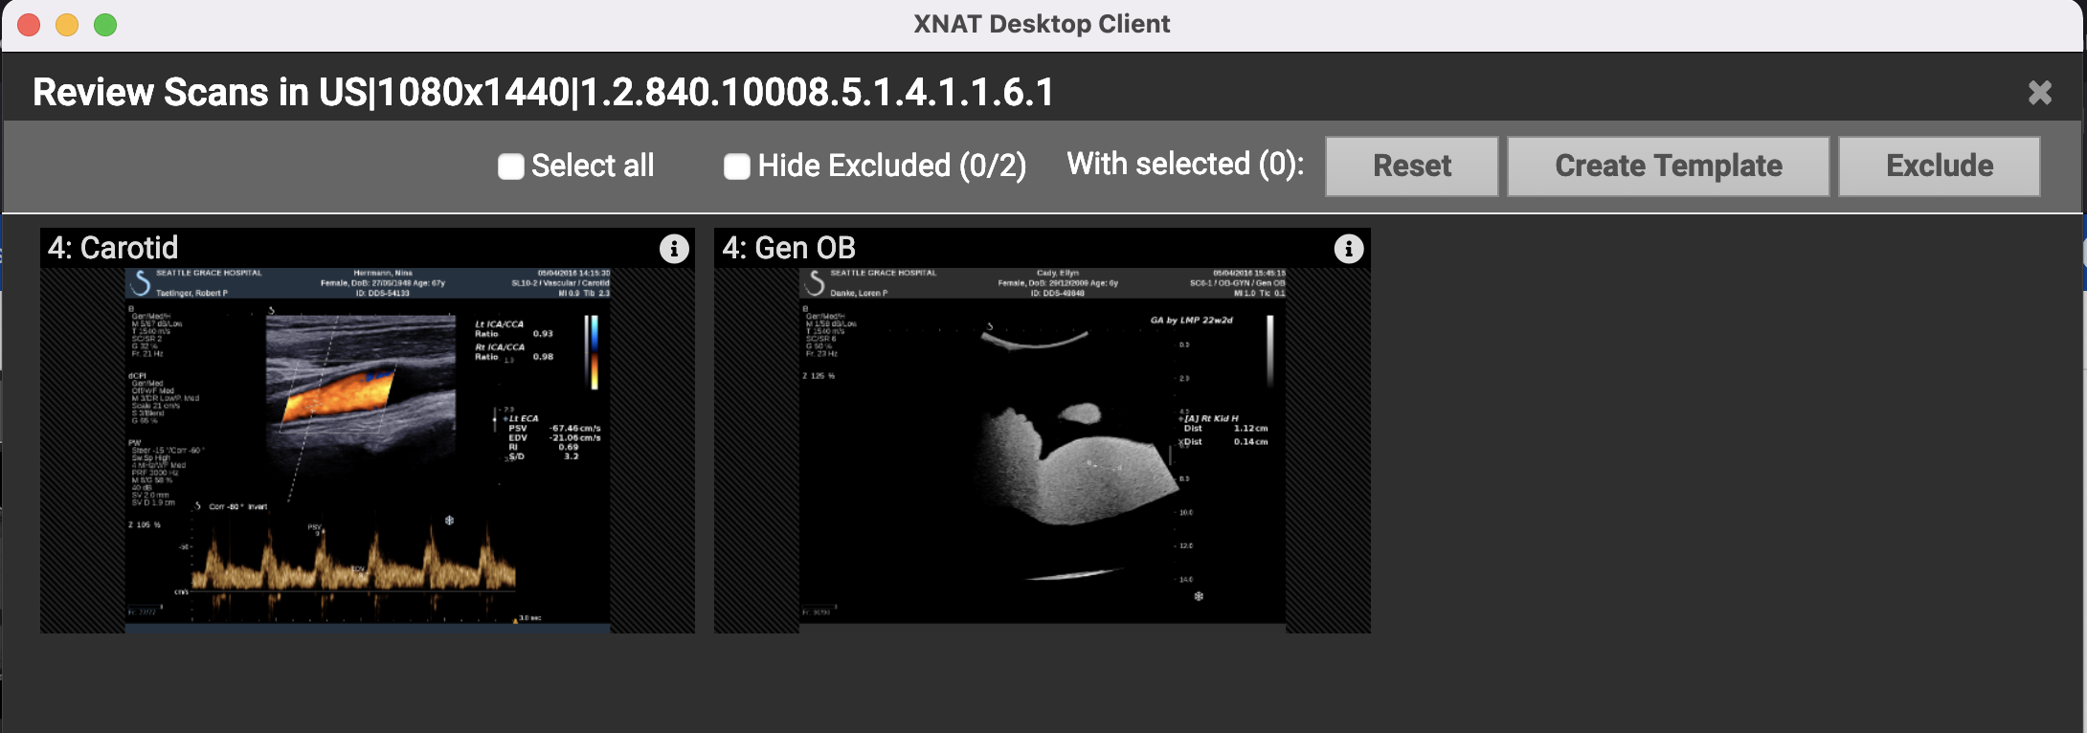This screenshot has width=2087, height=733.
Task: Click the Seattle Grace logo in Carotid scan
Action: [x=142, y=283]
